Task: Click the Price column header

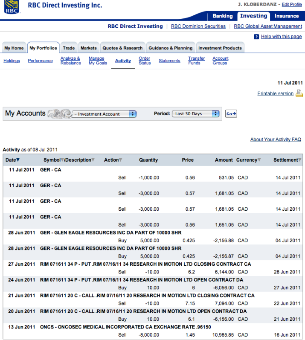Action: [188, 160]
